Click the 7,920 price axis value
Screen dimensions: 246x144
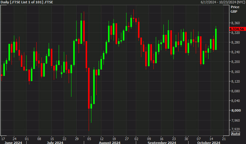(x=235, y=129)
